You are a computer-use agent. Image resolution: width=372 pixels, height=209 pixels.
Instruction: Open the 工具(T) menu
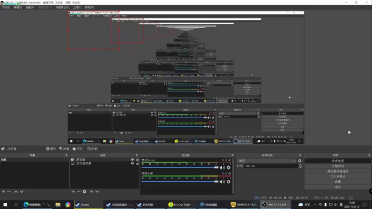tap(77, 7)
